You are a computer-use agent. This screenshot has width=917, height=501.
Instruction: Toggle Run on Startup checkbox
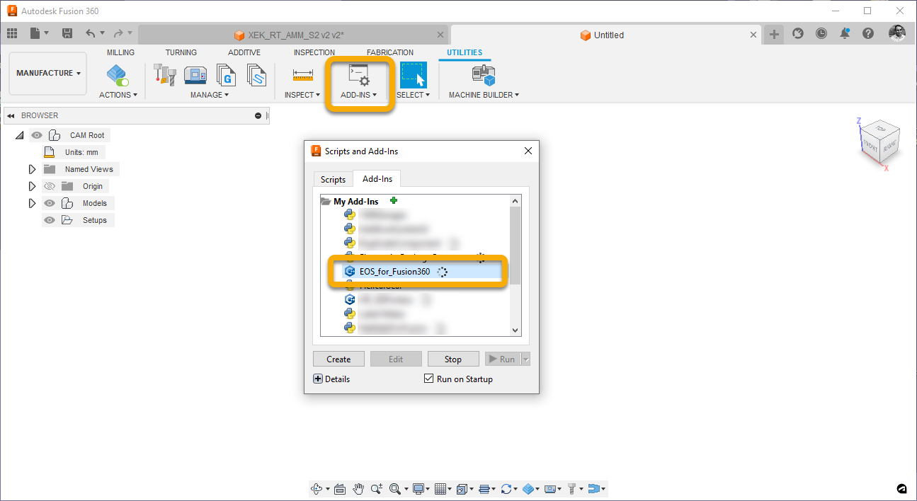tap(428, 379)
